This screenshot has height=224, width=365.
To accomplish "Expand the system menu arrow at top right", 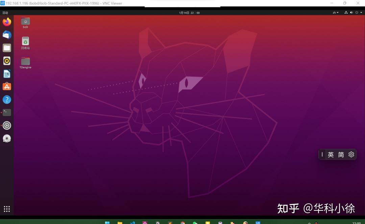I will [x=361, y=13].
